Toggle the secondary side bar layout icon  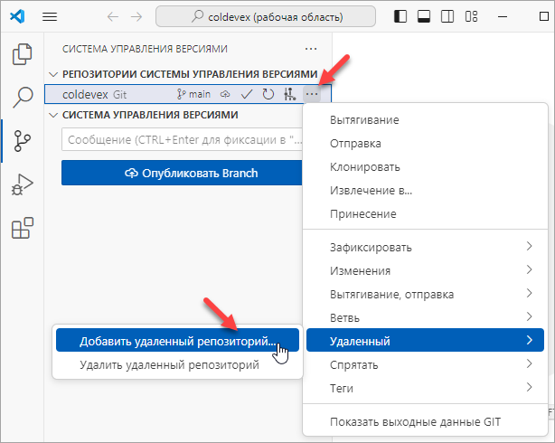[446, 16]
